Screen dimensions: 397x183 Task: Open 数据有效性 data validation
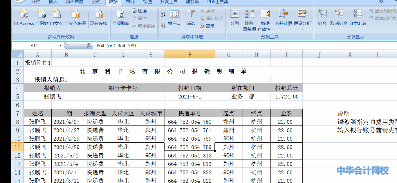coord(265,20)
